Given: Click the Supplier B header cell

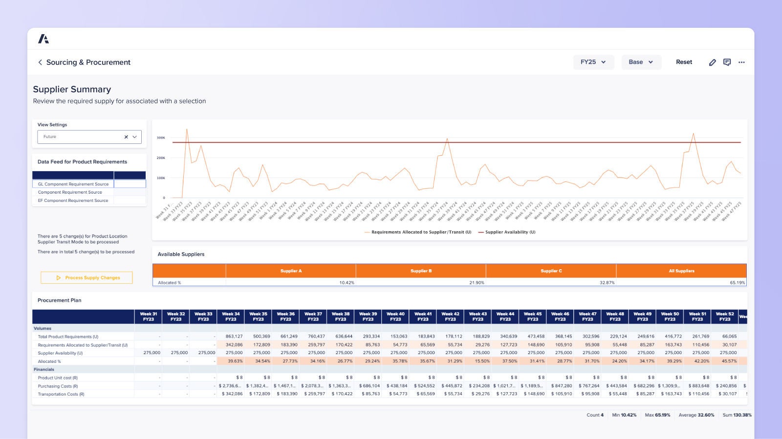Looking at the screenshot, I should pyautogui.click(x=420, y=271).
